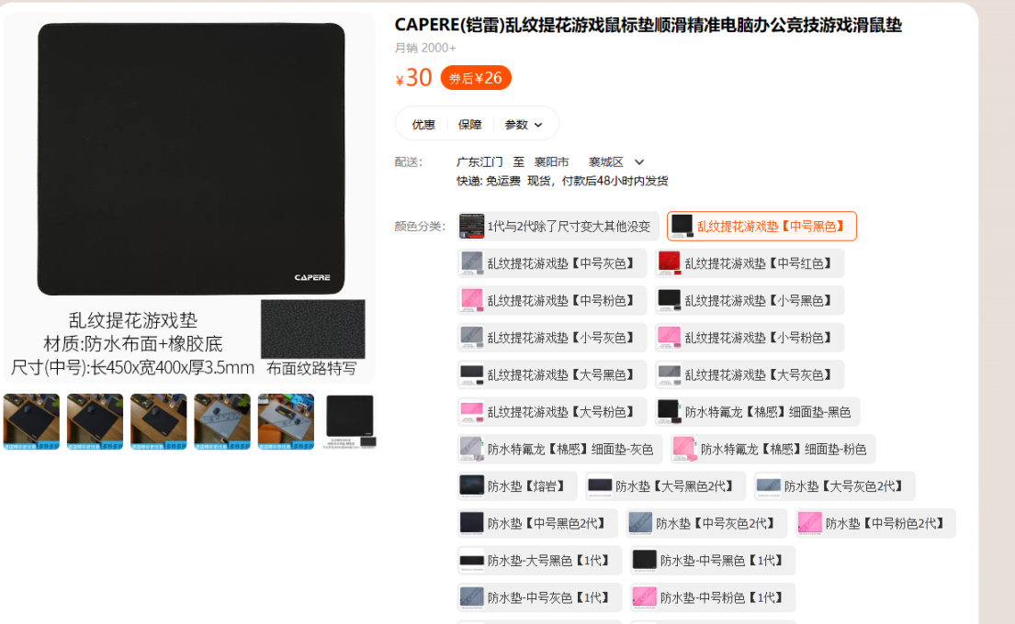Open the third gallery thumbnail

pyautogui.click(x=159, y=421)
